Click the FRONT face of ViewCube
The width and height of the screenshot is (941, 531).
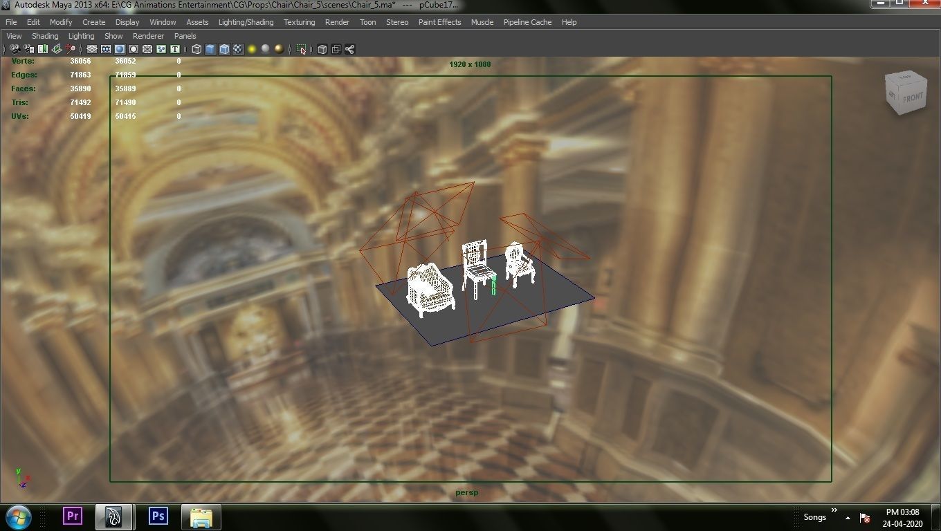[913, 97]
